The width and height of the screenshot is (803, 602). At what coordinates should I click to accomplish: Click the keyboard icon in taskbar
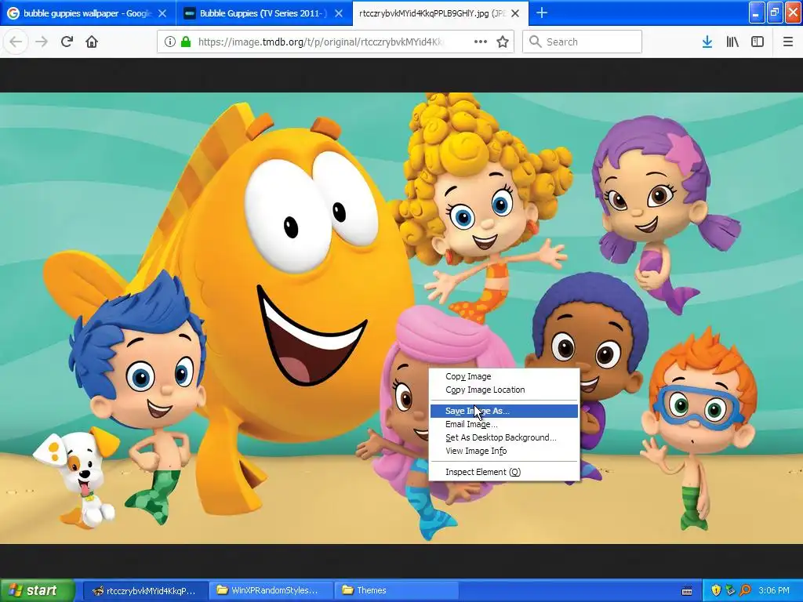tap(687, 591)
